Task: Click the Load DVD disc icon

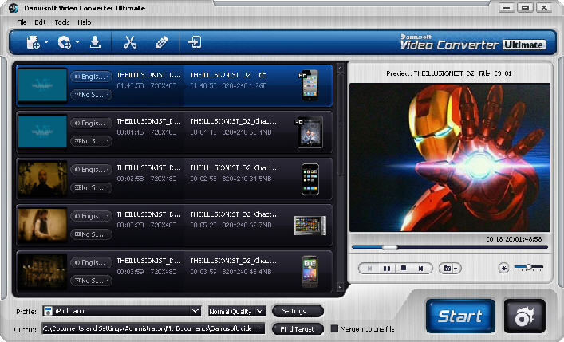Action: click(x=65, y=42)
